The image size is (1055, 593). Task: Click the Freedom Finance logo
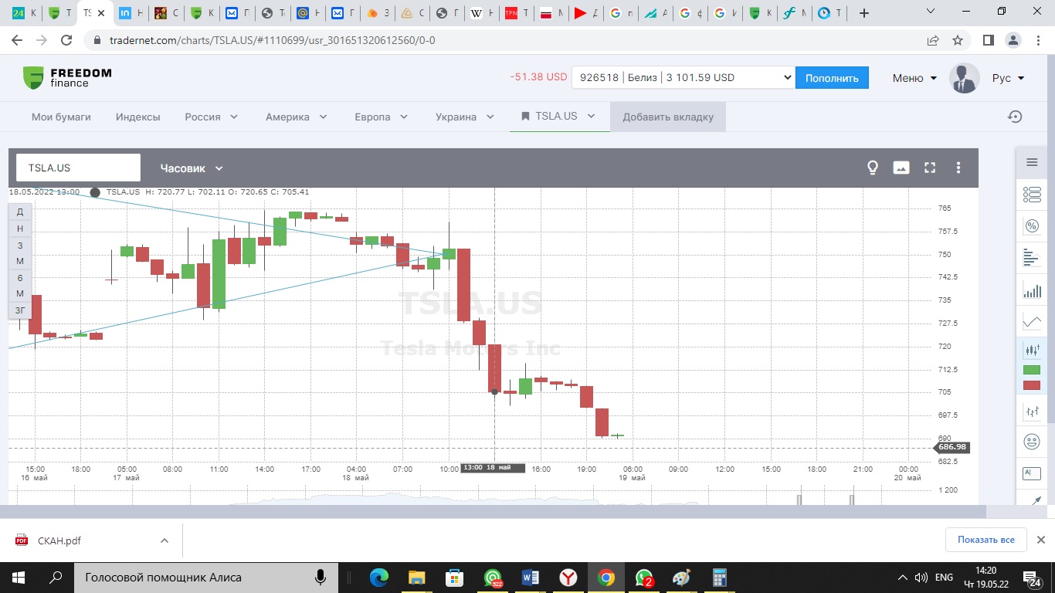[x=67, y=77]
